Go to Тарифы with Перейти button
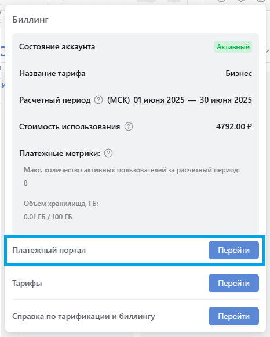The height and width of the screenshot is (337, 270). 233,283
